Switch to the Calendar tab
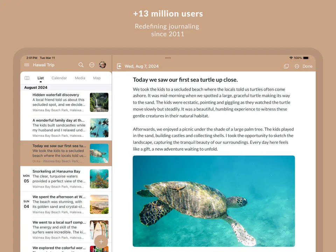Screen dimensions: 336x252 [59, 78]
